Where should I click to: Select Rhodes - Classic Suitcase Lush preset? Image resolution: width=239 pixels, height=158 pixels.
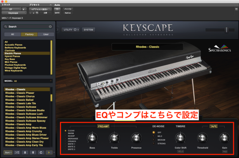[x=24, y=114]
